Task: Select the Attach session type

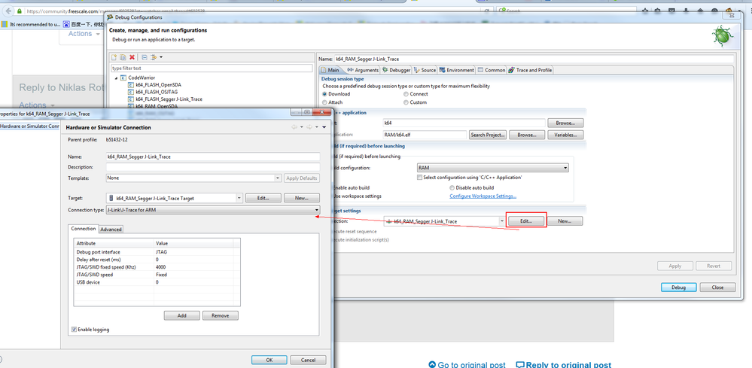Action: coord(325,102)
